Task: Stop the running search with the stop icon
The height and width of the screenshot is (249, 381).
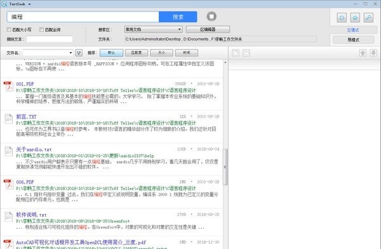Action: [x=211, y=17]
